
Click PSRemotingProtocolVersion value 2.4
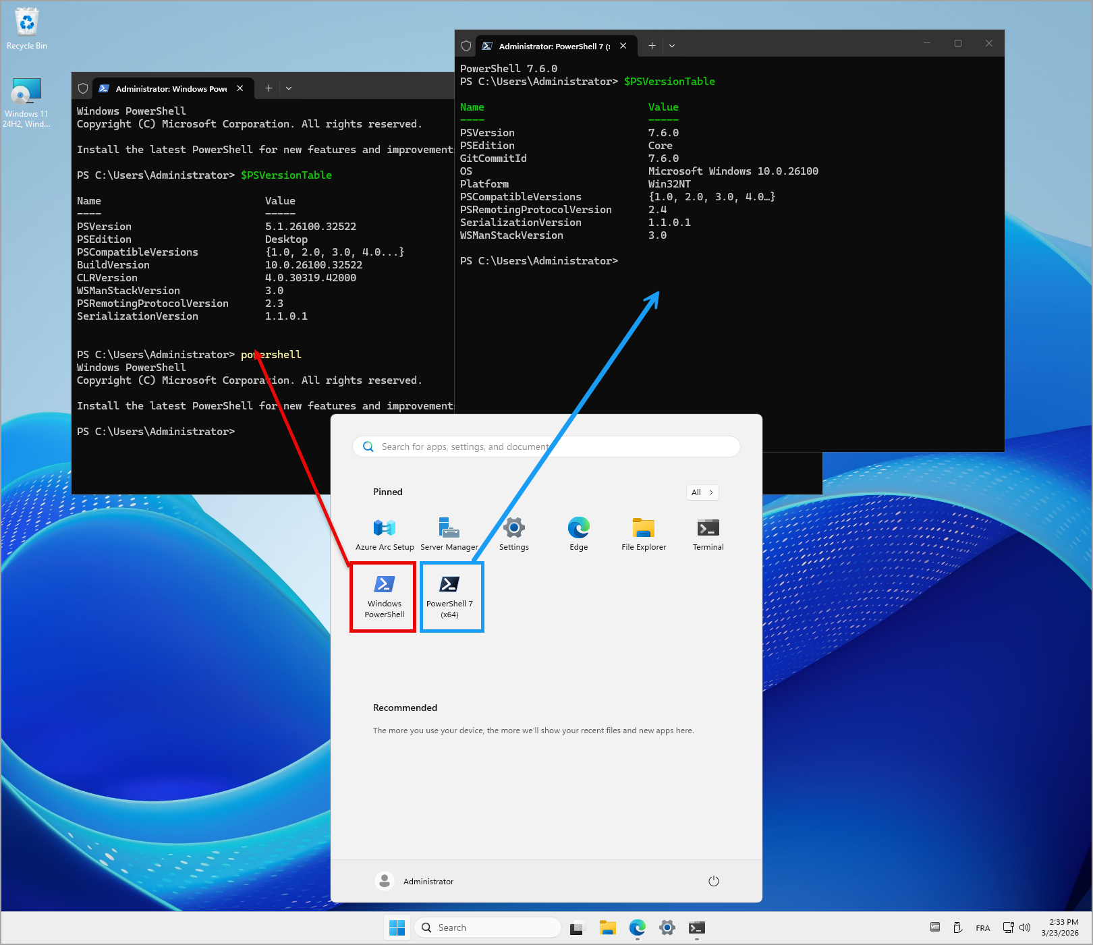pos(658,210)
